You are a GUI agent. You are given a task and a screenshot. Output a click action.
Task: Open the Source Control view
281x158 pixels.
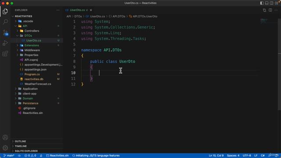click(x=5, y=32)
